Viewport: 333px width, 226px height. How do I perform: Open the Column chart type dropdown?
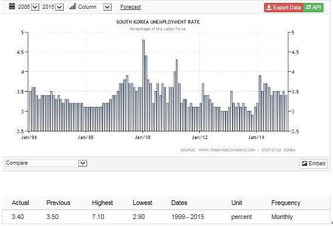94,7
